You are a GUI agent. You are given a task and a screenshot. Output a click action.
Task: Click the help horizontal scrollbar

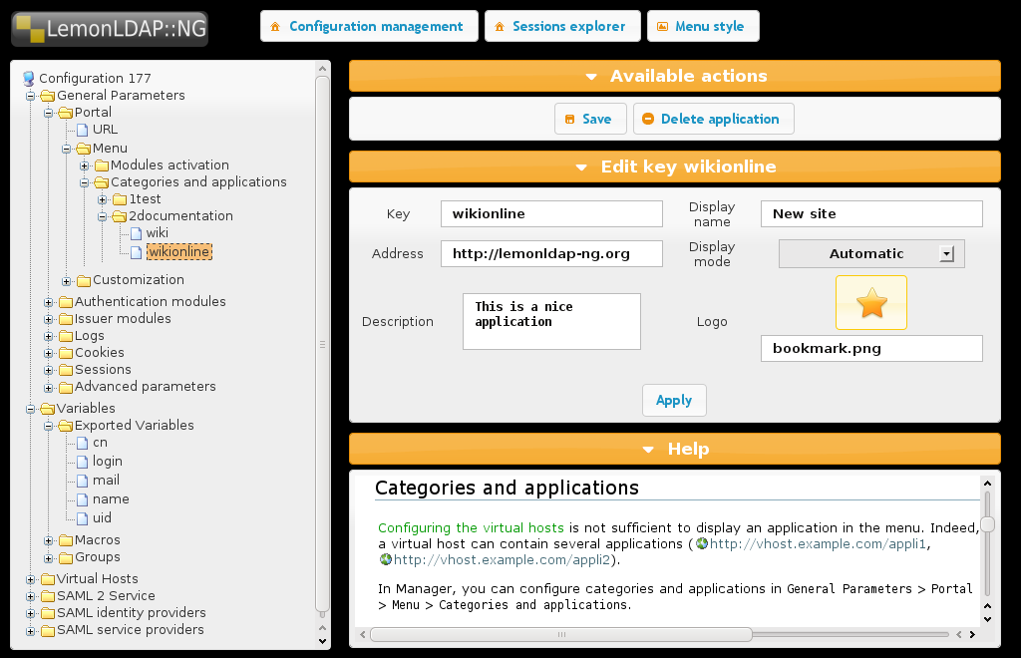coord(560,634)
